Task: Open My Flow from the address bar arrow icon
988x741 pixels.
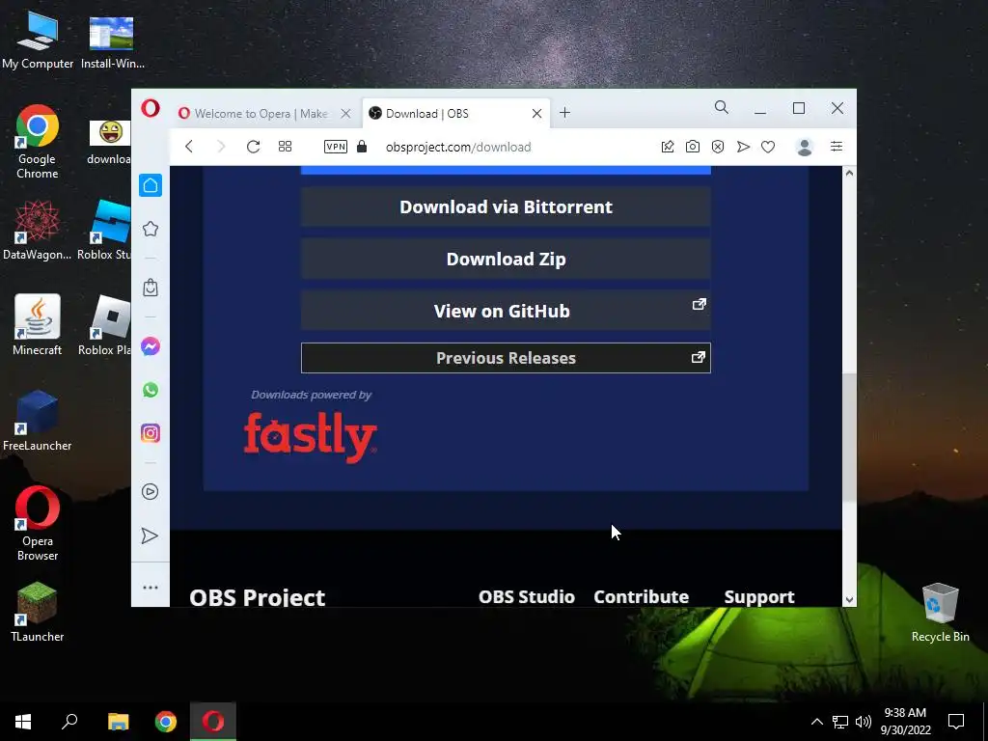Action: (x=744, y=147)
